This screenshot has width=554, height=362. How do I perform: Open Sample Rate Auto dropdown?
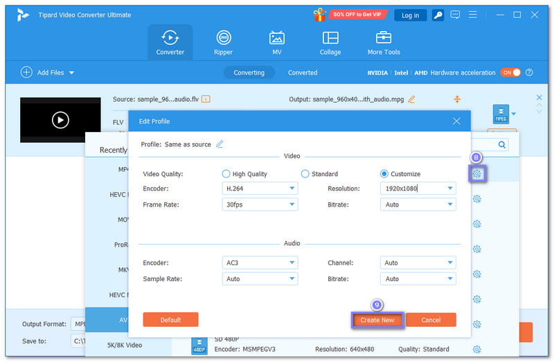pyautogui.click(x=260, y=279)
